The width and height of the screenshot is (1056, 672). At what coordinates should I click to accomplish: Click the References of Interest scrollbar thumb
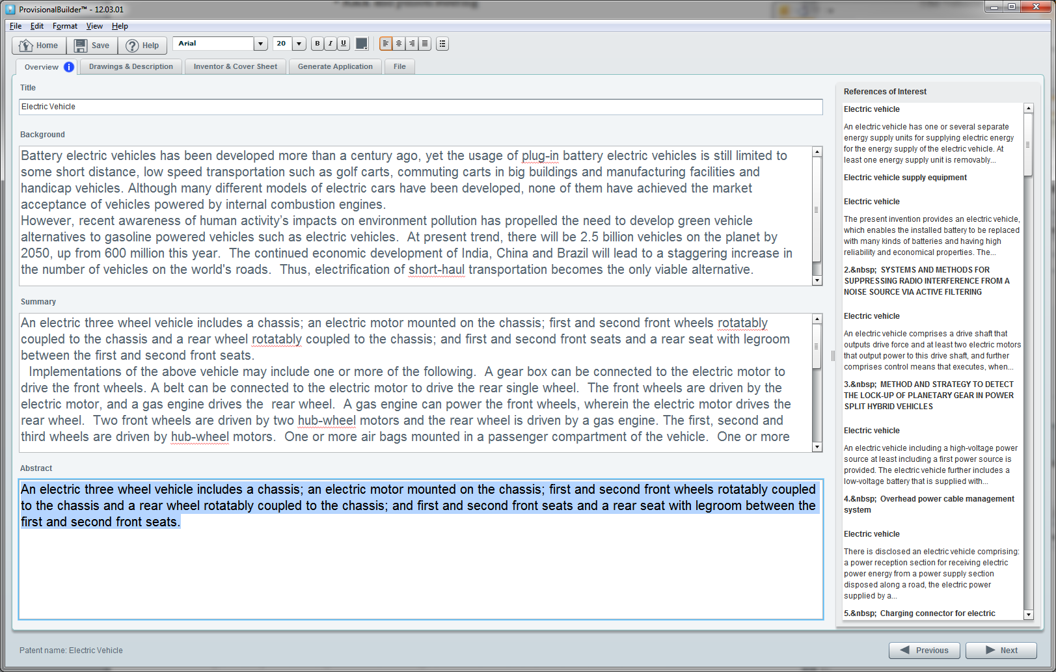click(1028, 144)
